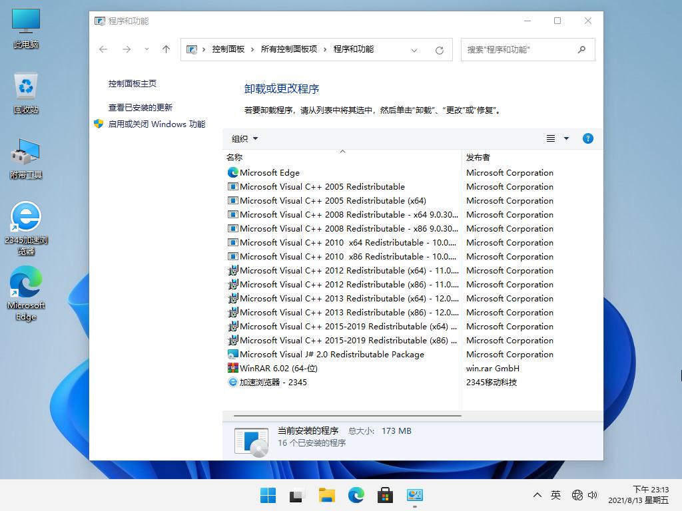Viewport: 682px width, 511px height.
Task: Show hidden tray icons chevron
Action: click(x=537, y=495)
